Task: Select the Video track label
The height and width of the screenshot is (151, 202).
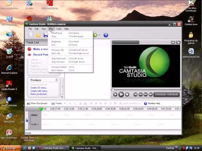Action: (35, 115)
